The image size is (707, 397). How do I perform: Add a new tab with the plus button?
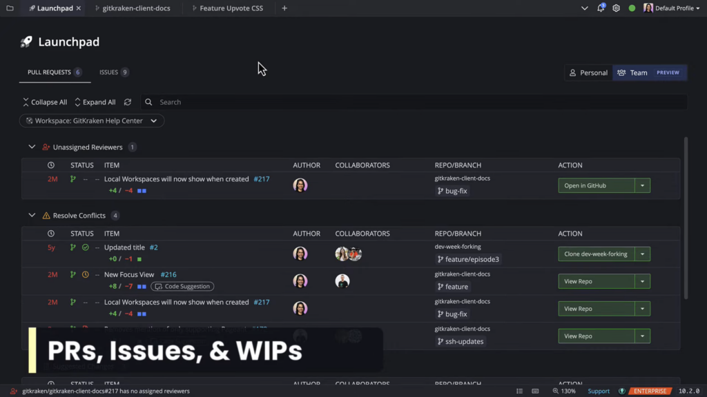click(284, 8)
